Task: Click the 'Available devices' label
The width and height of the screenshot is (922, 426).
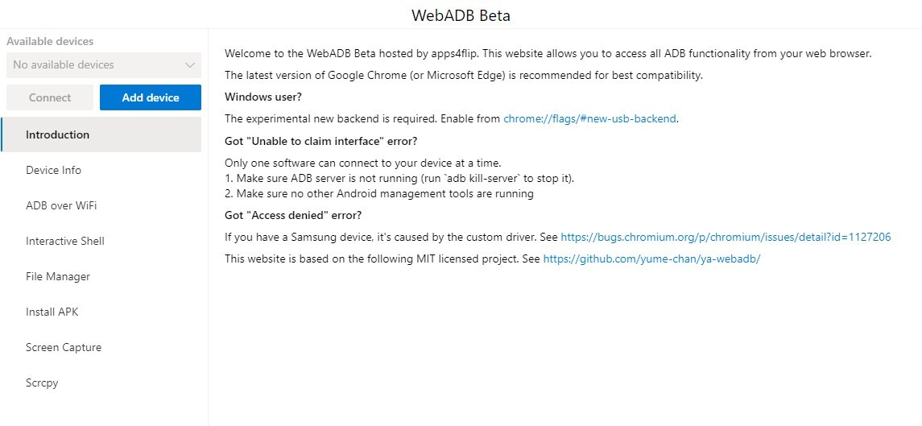Action: click(x=50, y=41)
